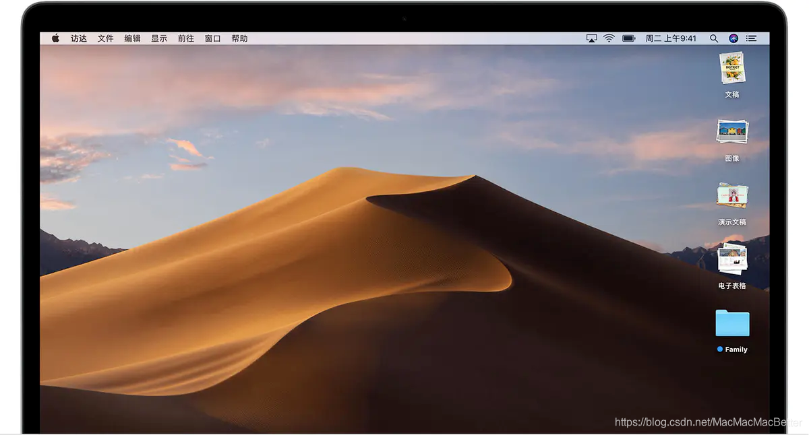Open the 编辑 menu
The image size is (809, 435).
(133, 38)
